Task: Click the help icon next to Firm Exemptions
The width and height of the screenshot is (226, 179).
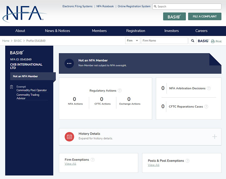Action: [x=93, y=160]
